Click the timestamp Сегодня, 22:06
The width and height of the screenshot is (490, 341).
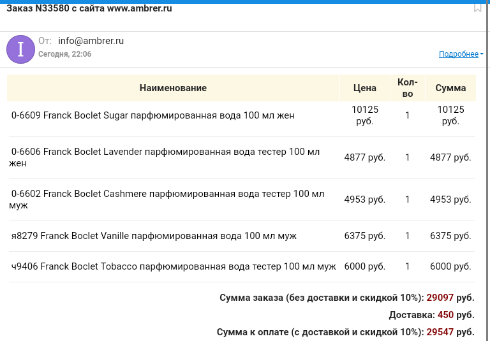tap(65, 54)
